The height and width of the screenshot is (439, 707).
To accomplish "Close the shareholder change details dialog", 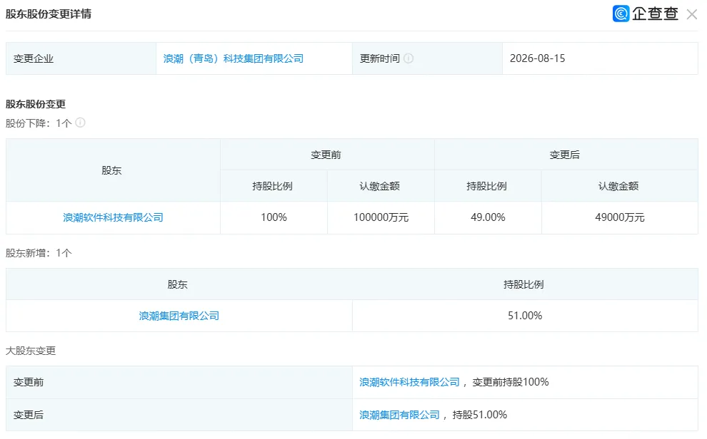I will point(692,14).
